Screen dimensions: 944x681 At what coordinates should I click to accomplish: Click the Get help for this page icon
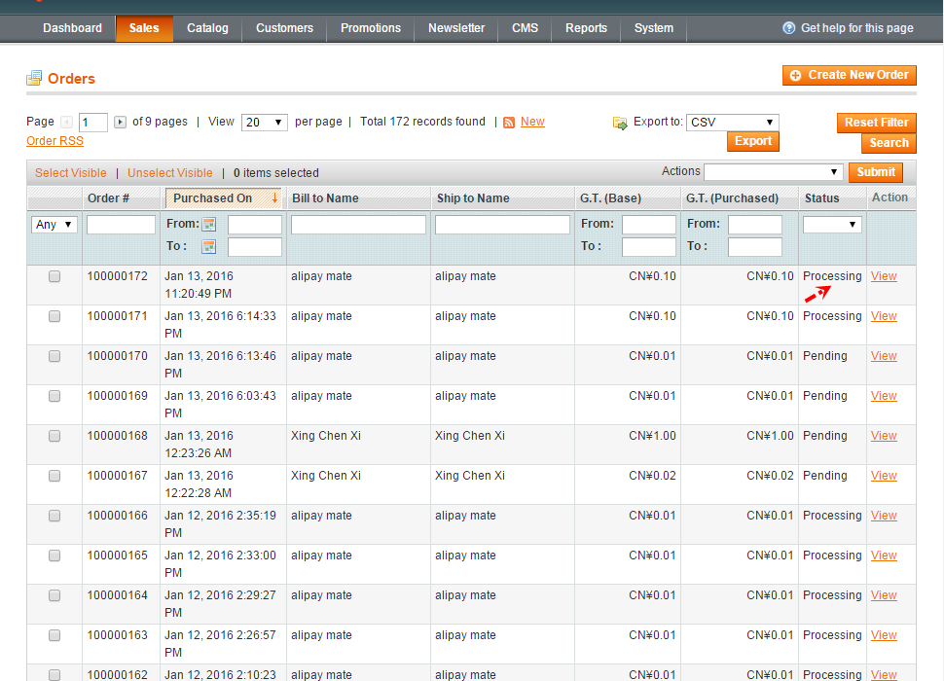click(x=788, y=27)
